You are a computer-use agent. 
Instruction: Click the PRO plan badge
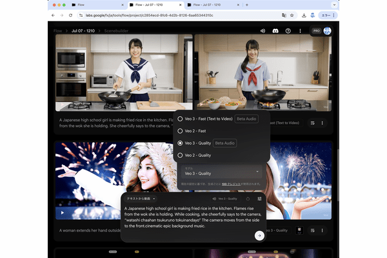317,31
